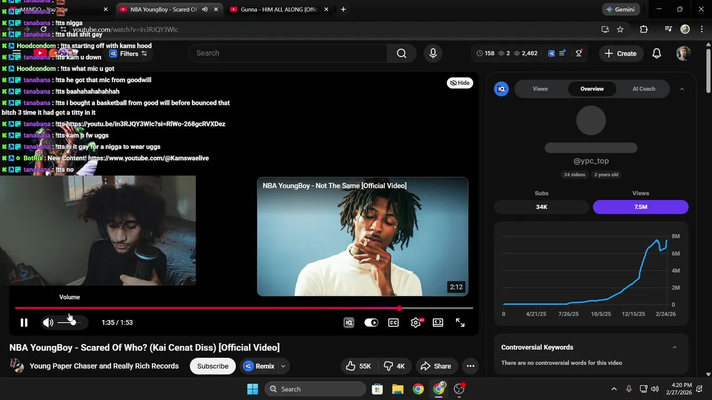Open the @ypc_top channel handle
This screenshot has height=400, width=712.
(591, 161)
